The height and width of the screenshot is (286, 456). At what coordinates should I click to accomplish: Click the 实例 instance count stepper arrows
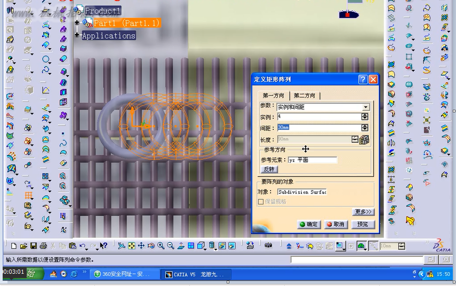[365, 117]
